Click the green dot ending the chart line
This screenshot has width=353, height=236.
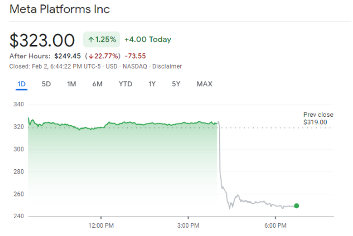[x=296, y=206]
